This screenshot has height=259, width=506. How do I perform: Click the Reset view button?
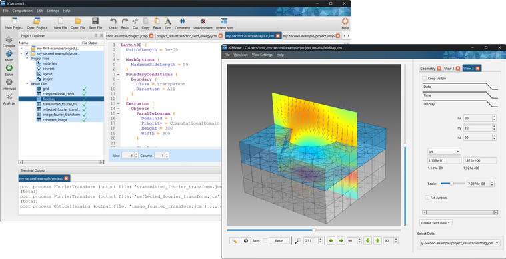click(279, 240)
